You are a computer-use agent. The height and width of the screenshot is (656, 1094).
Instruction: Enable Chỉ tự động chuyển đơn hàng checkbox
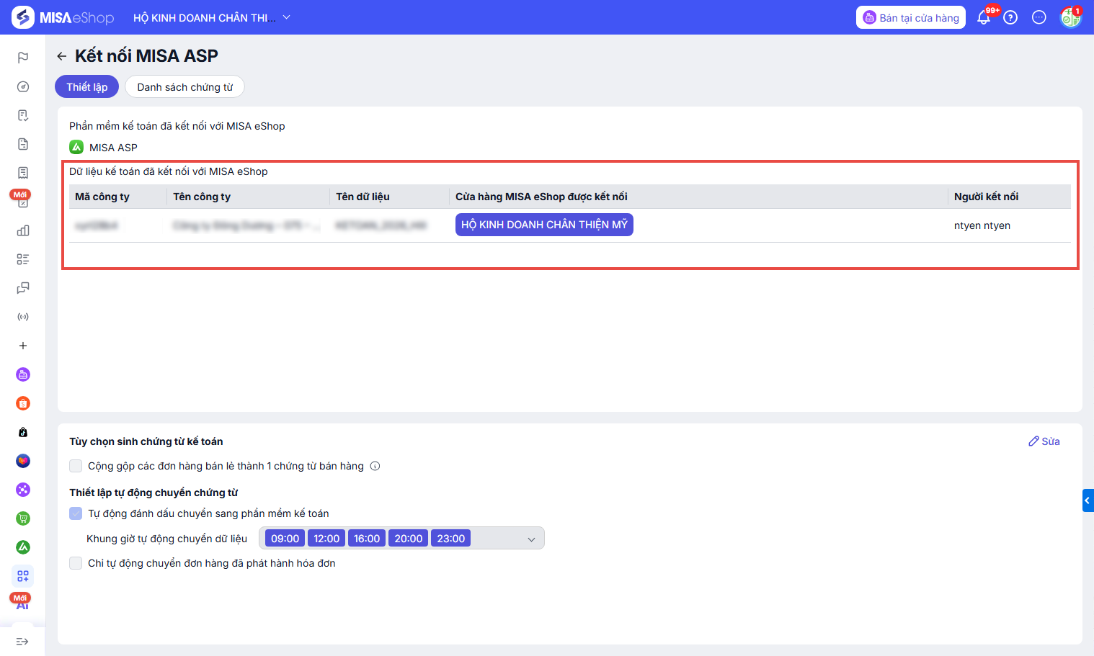coord(76,563)
